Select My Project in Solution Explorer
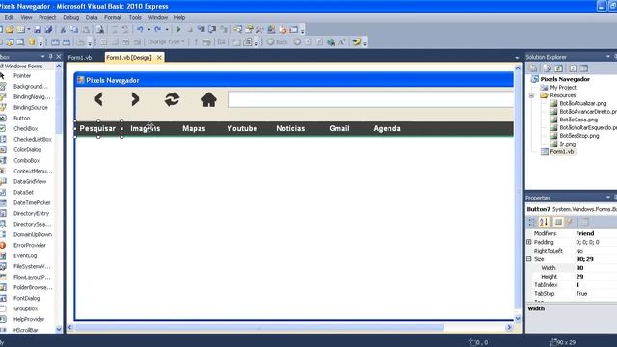The height and width of the screenshot is (347, 617). (563, 88)
